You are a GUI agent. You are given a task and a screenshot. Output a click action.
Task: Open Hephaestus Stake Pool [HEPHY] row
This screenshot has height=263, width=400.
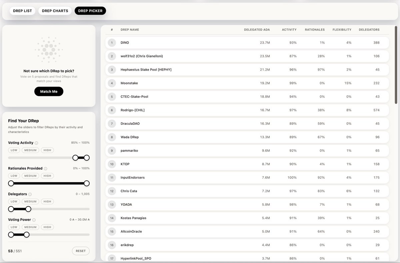tap(247, 70)
